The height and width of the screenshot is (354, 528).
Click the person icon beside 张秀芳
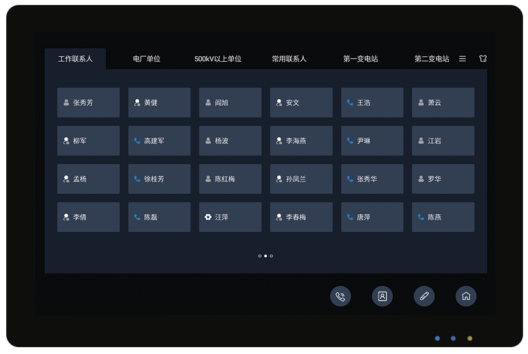pyautogui.click(x=66, y=102)
